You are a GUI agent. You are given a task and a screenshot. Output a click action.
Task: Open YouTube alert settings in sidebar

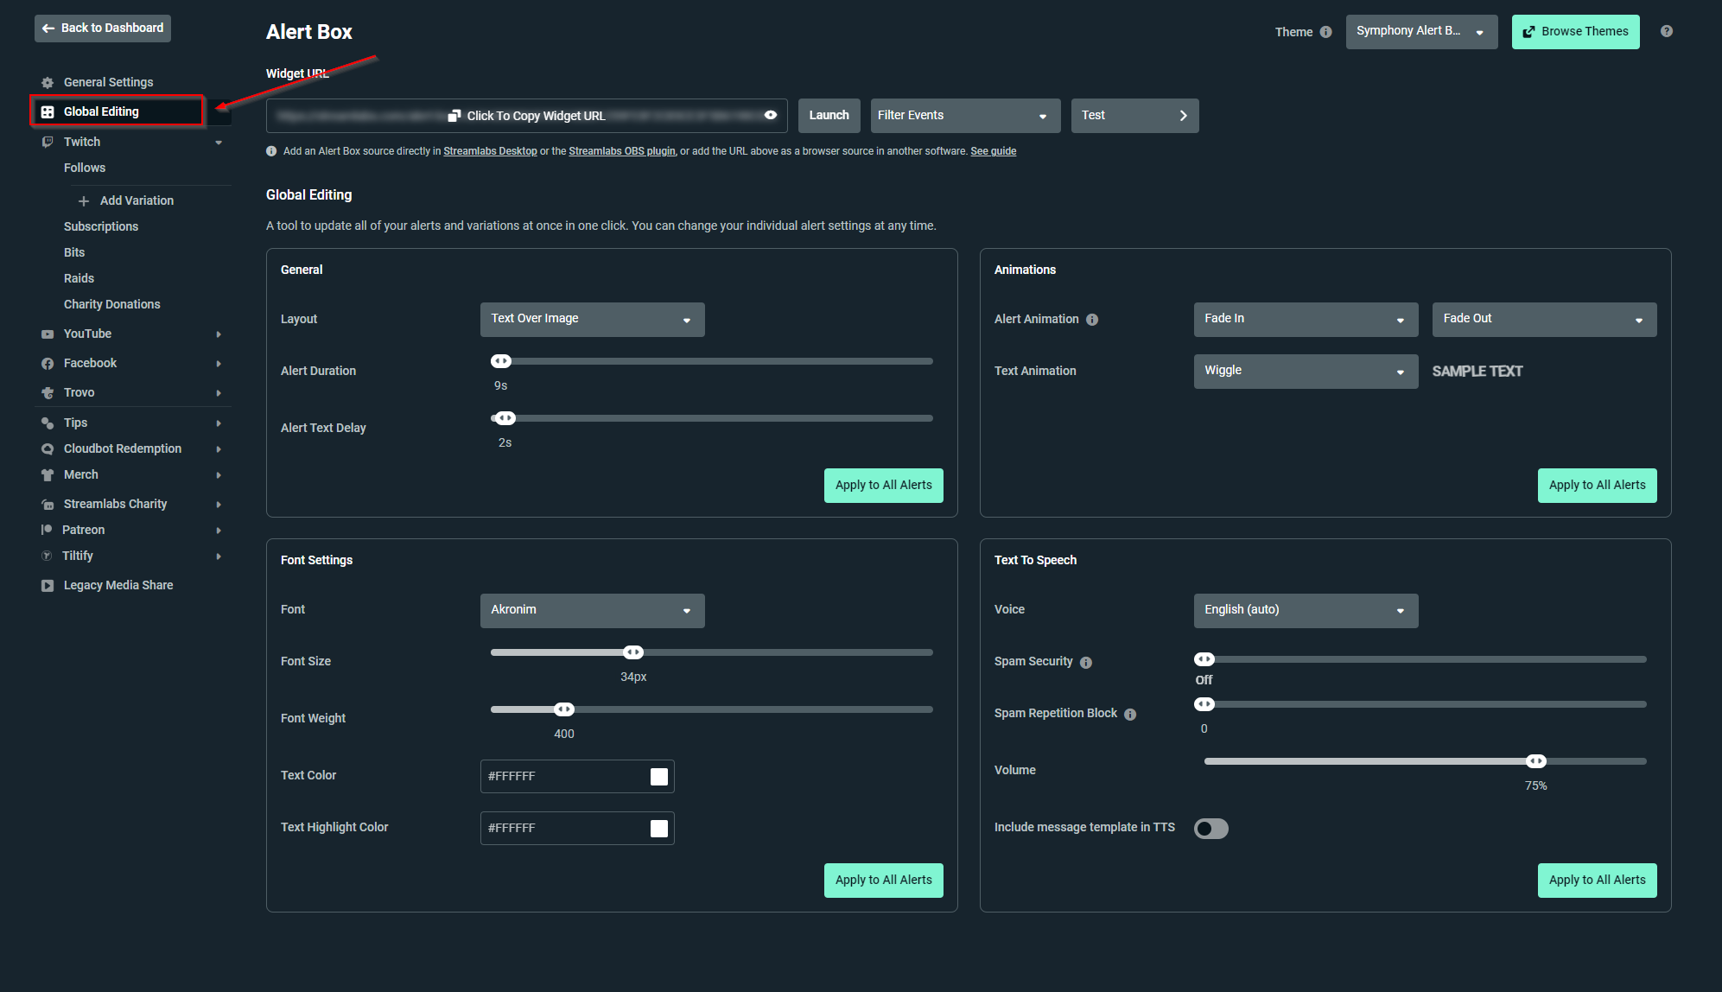[x=86, y=334]
